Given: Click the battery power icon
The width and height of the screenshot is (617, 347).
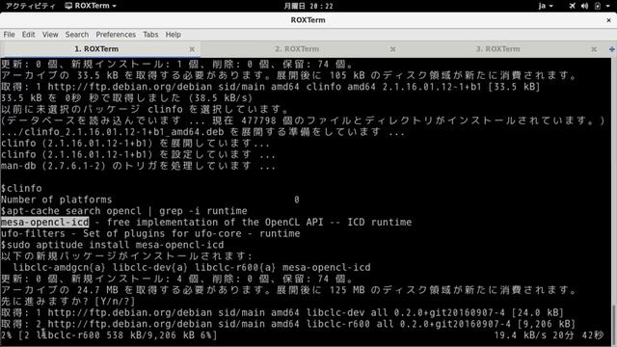Looking at the screenshot, I should tap(598, 6).
